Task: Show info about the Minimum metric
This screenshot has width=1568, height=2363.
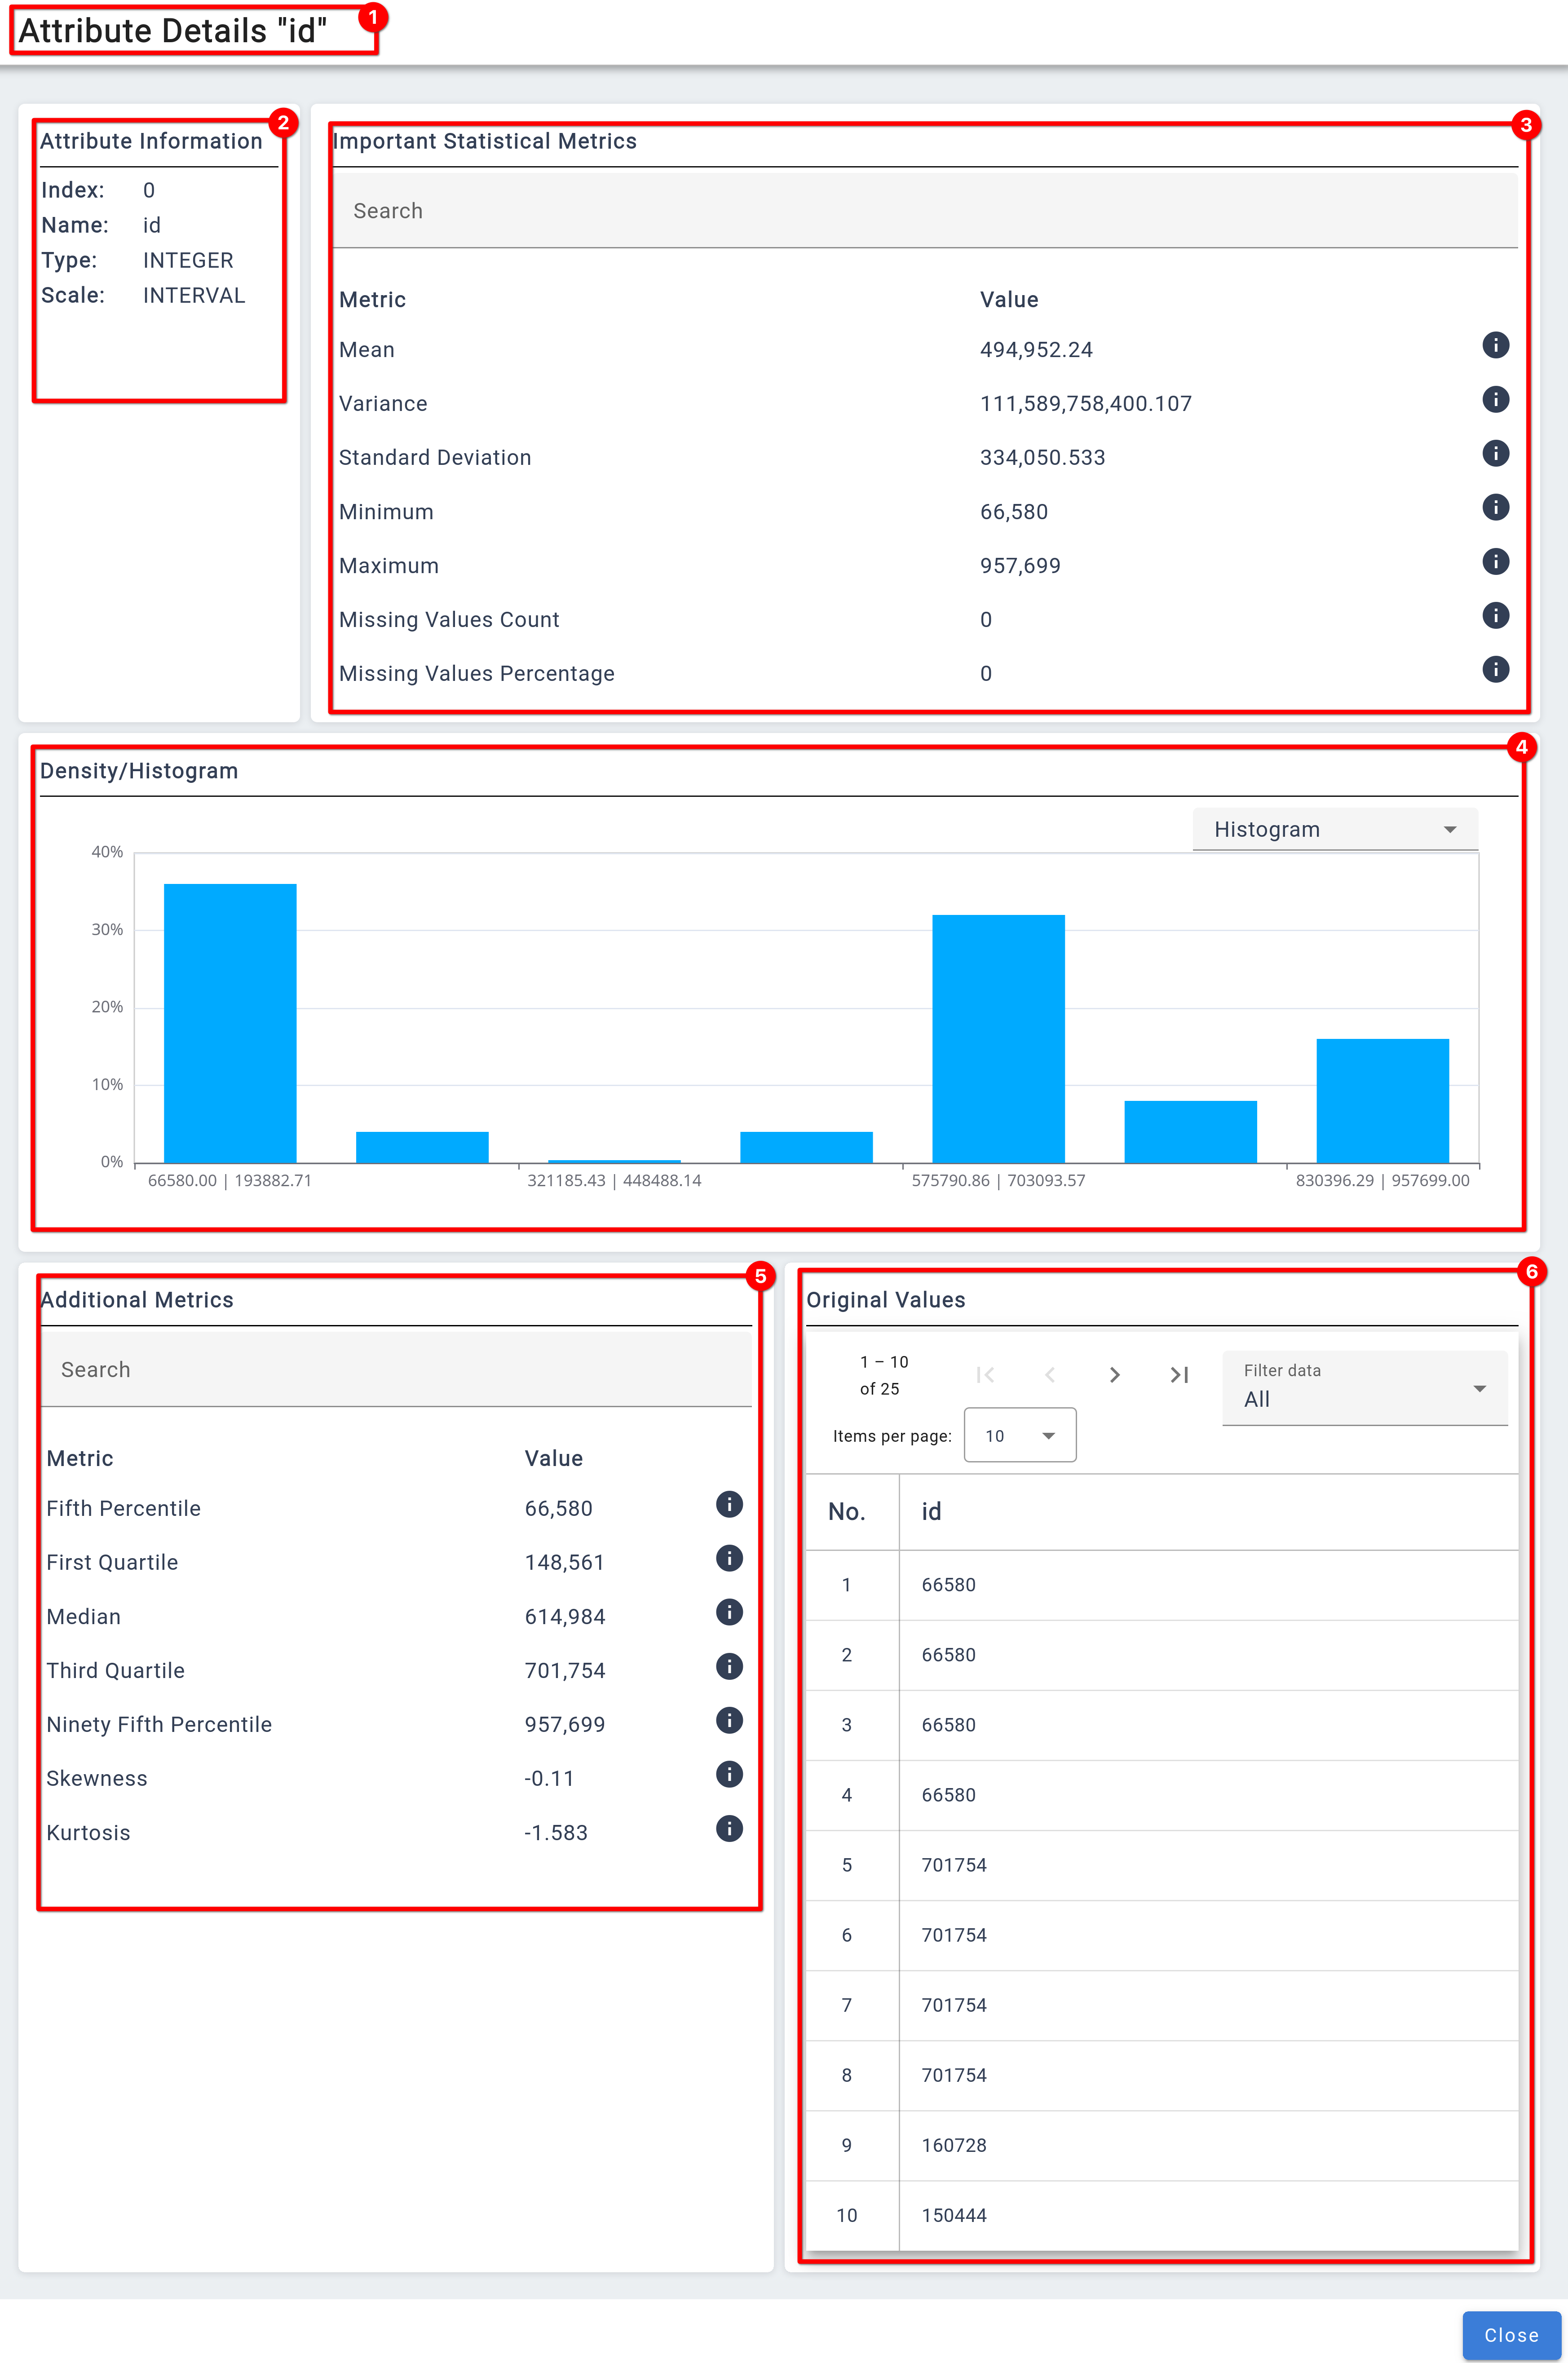Action: coord(1494,507)
